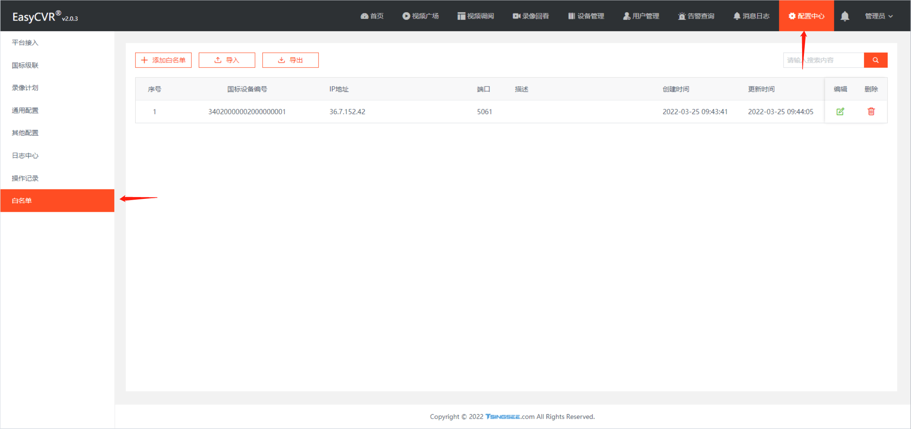
Task: Expand the 管理员 user dropdown
Action: [x=878, y=16]
